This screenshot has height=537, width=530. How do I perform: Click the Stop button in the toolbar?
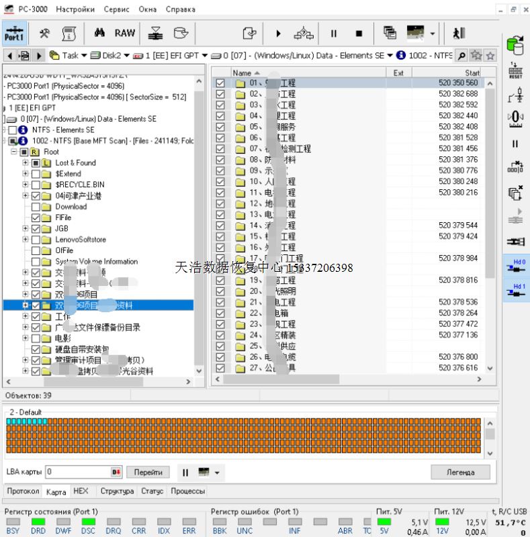tap(359, 33)
